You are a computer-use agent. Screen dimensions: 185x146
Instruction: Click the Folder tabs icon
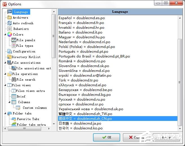[9, 114]
